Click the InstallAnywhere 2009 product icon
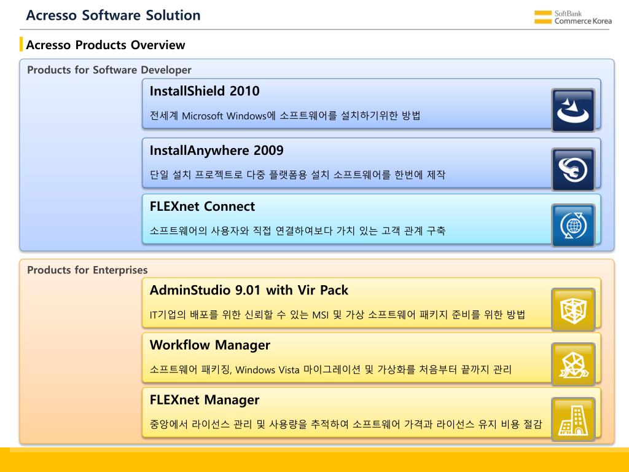Screen dimensions: 629x472 pos(573,170)
